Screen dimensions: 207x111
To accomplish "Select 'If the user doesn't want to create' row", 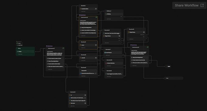I will tap(55, 67).
